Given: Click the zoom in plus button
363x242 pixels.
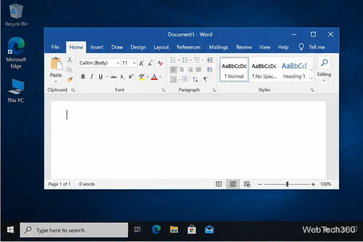Looking at the screenshot, I should pos(313,184).
